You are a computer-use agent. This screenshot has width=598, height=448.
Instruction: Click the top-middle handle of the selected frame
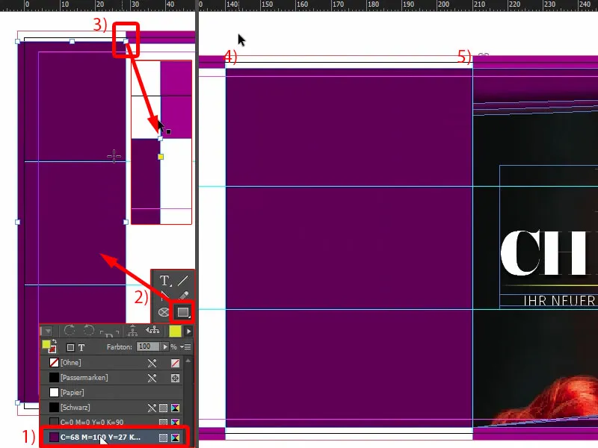[72, 41]
